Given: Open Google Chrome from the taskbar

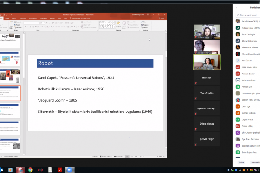Looking at the screenshot, I should [30, 170].
